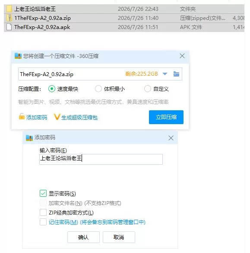Confirm password with 确认 button

tap(83, 237)
